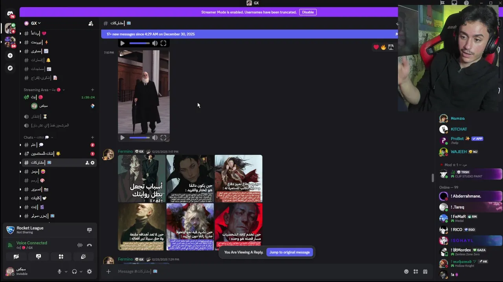Add a channel to Chats category

click(x=92, y=137)
